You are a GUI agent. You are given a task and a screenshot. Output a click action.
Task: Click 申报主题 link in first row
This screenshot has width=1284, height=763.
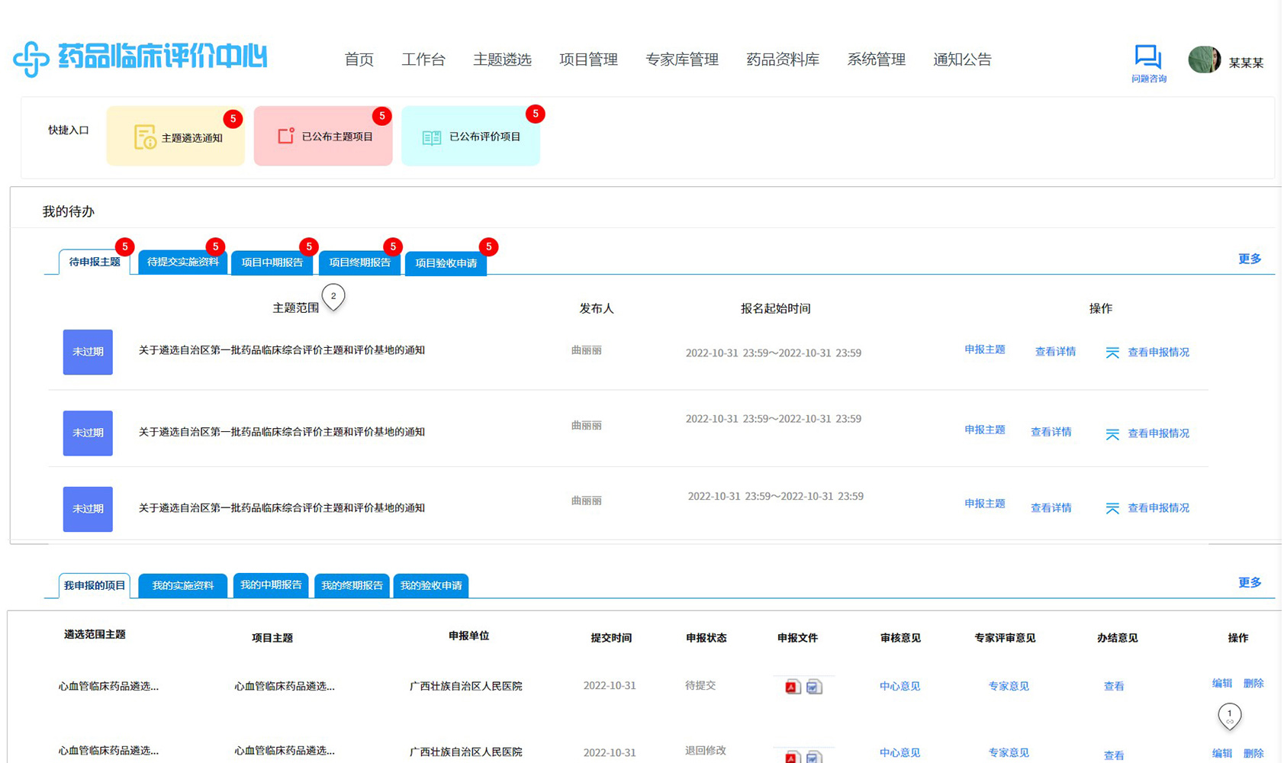coord(984,349)
